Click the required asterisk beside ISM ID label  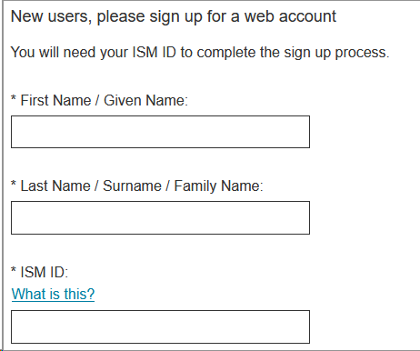point(14,269)
